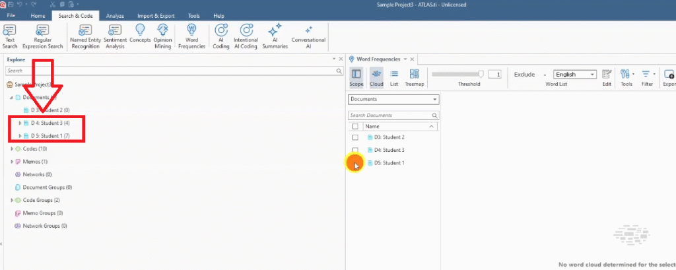Adjust the Threshold slider
The width and height of the screenshot is (676, 270).
coord(481,74)
